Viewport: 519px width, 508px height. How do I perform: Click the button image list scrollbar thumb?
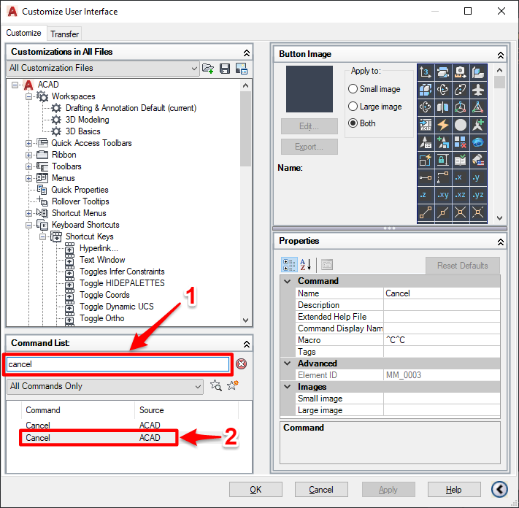pos(499,82)
